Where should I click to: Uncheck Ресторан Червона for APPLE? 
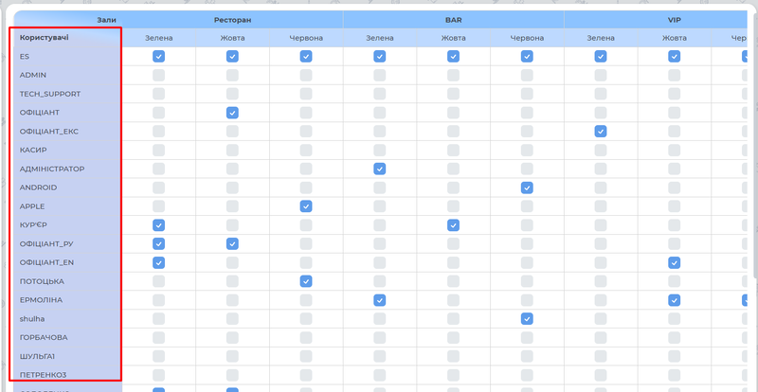[x=306, y=206]
